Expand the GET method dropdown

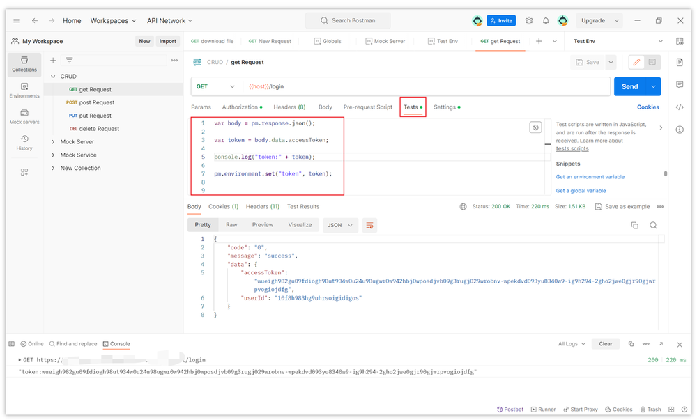pos(215,86)
